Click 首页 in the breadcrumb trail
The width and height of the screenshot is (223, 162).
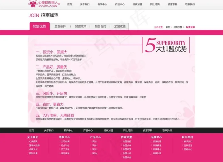pyautogui.click(x=168, y=27)
